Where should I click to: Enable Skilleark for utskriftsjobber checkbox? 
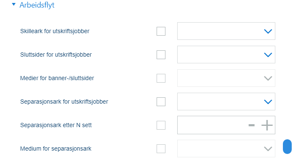(161, 31)
